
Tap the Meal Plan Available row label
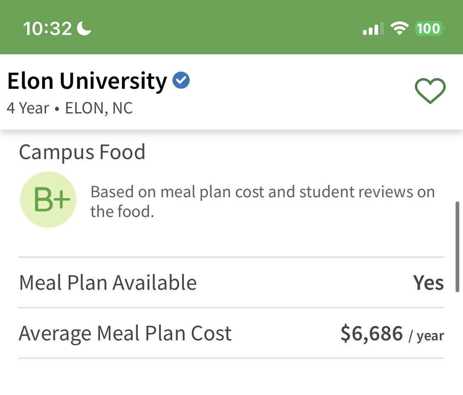point(108,283)
